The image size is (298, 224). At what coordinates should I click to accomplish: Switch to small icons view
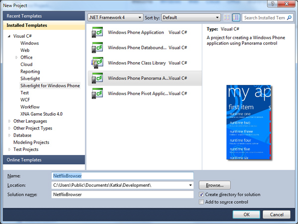tap(227, 17)
